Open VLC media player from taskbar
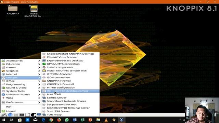 106,120
